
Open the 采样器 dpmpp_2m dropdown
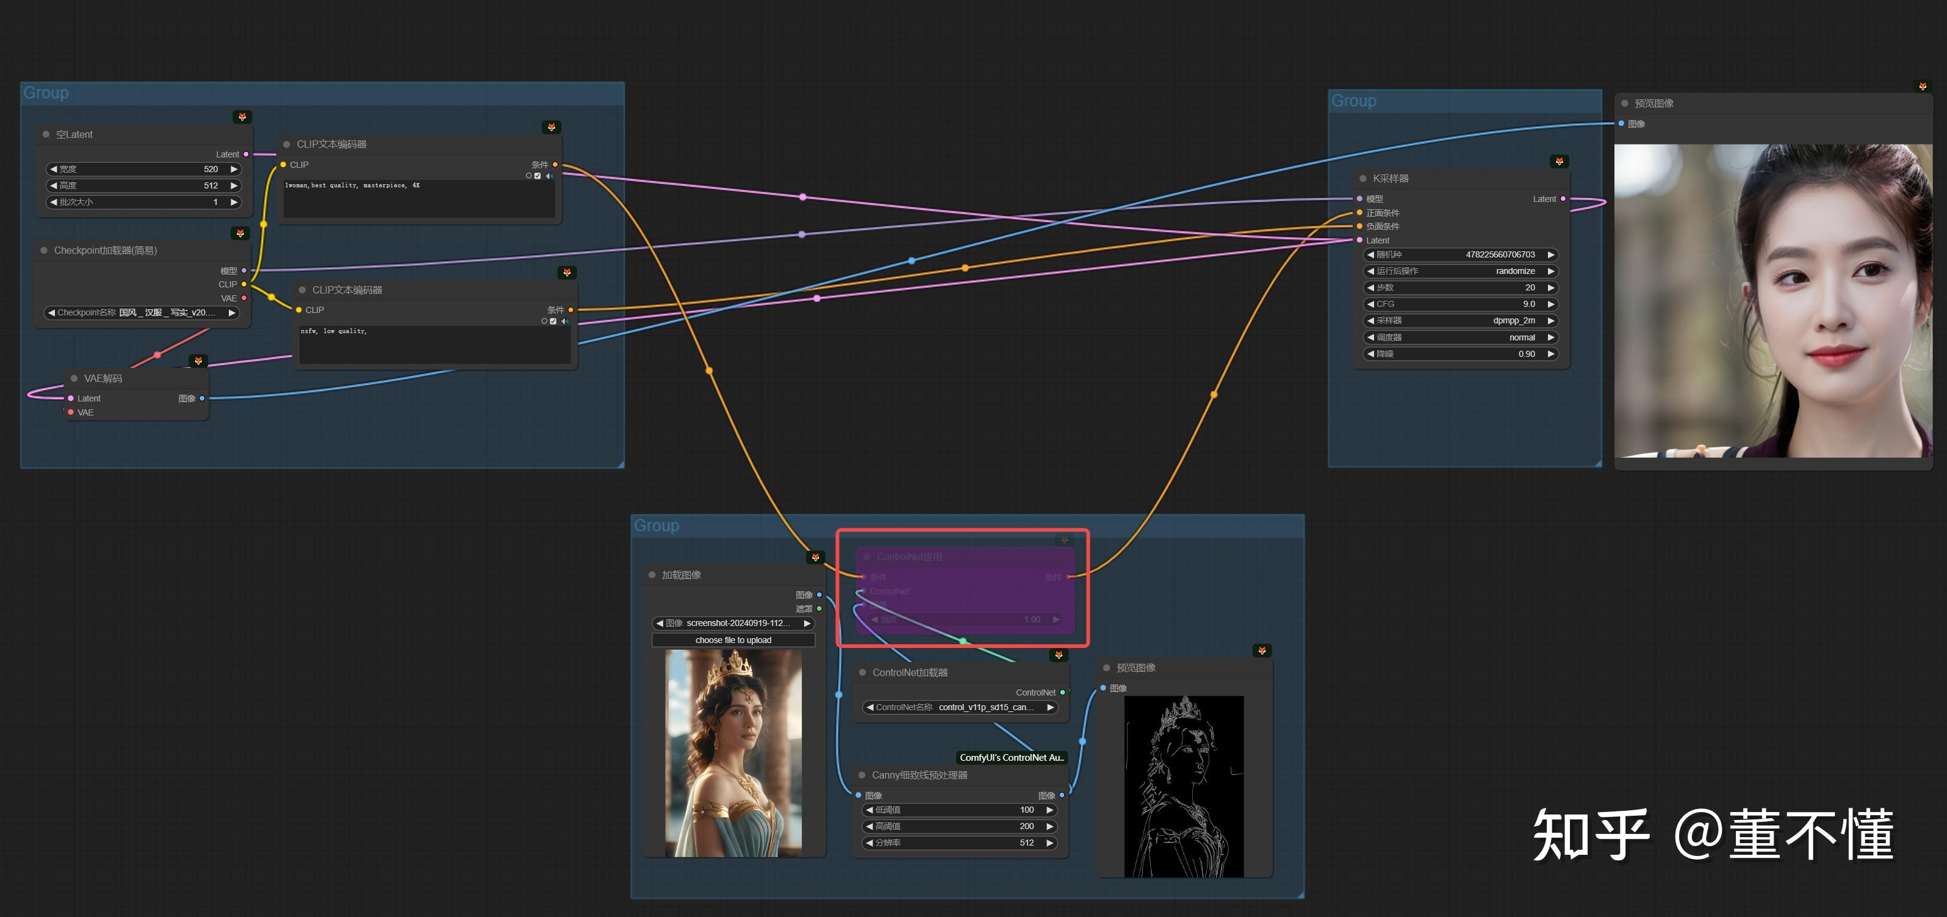[1459, 320]
